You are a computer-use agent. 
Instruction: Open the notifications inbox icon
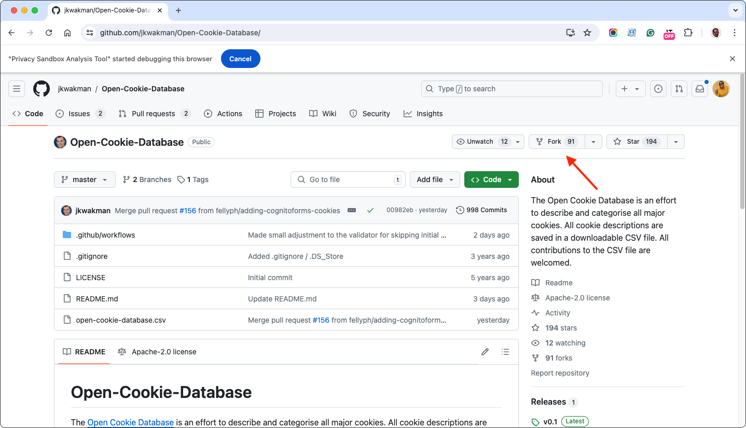click(x=700, y=89)
